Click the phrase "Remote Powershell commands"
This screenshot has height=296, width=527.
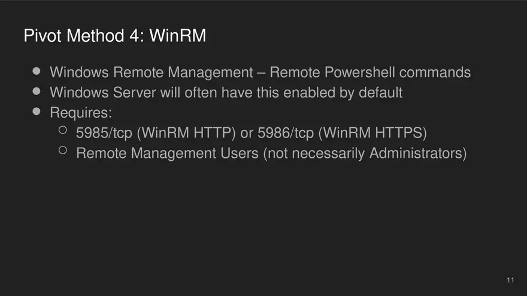click(x=370, y=72)
